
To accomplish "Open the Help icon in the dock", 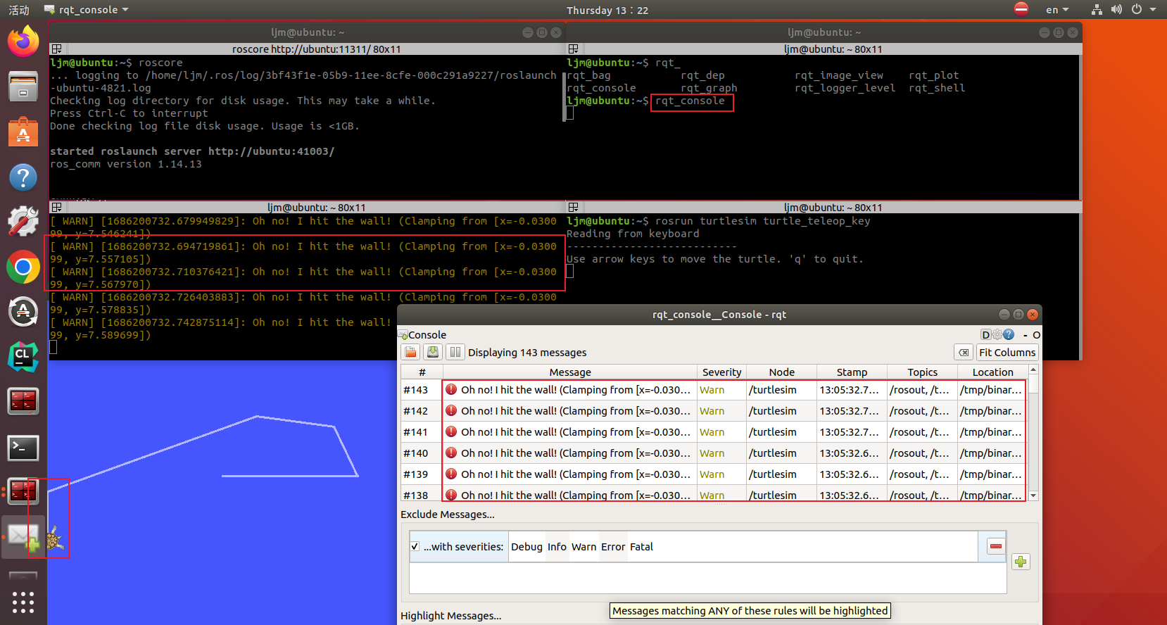I will pos(23,177).
